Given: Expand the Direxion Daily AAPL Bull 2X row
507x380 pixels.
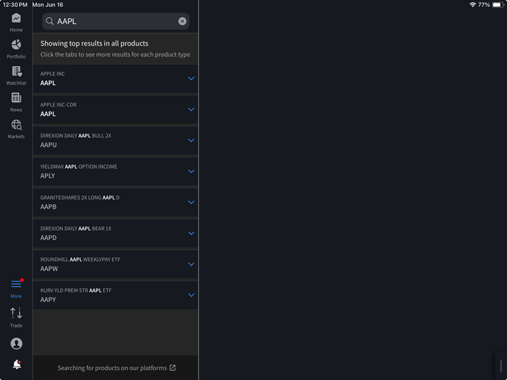Looking at the screenshot, I should tap(191, 141).
